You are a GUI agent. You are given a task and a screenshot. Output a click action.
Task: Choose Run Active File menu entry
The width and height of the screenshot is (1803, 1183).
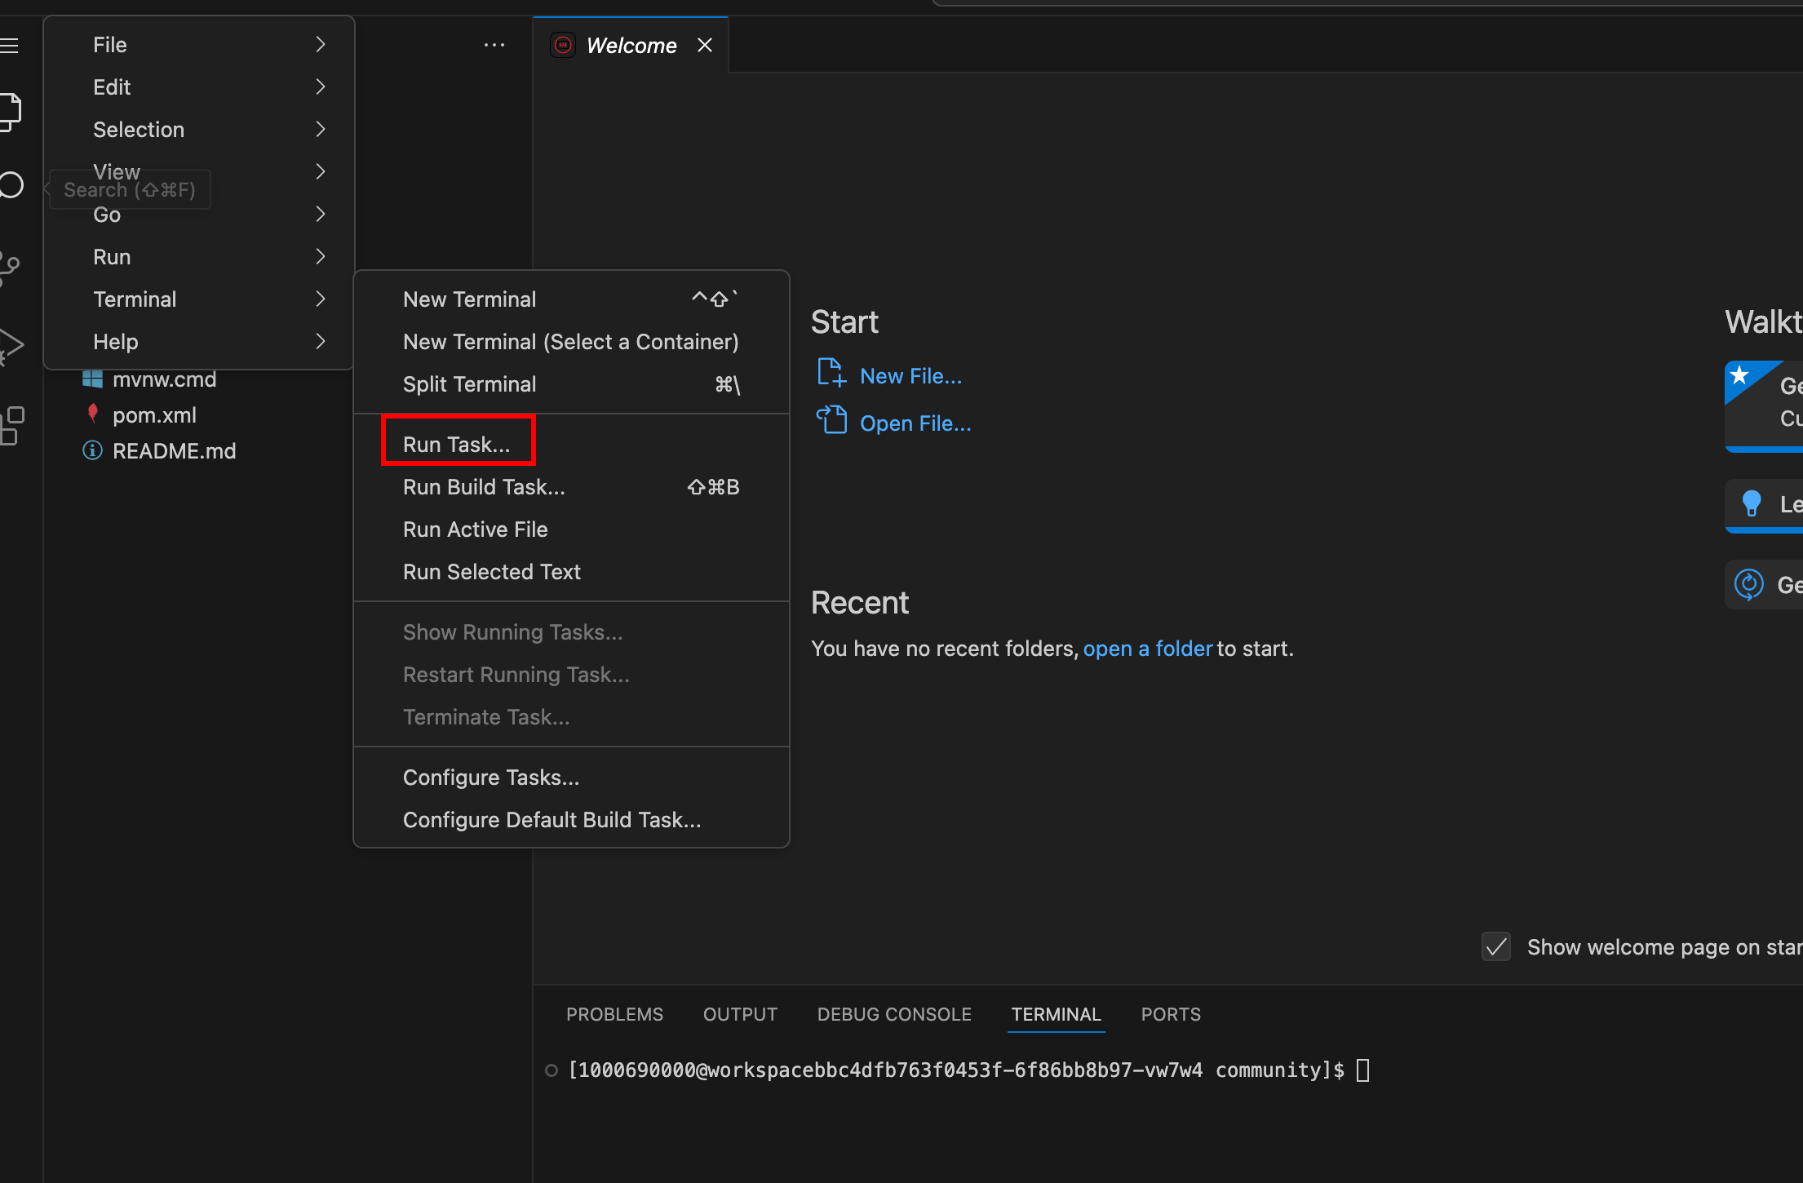pyautogui.click(x=571, y=529)
